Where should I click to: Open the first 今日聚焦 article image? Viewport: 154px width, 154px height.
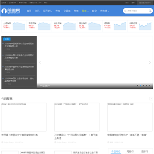click(24, 117)
